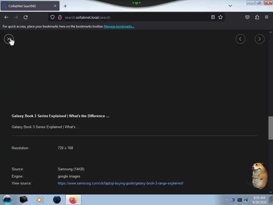The image size is (273, 205).
Task: Click scrollbar up arrow
Action: click(271, 32)
